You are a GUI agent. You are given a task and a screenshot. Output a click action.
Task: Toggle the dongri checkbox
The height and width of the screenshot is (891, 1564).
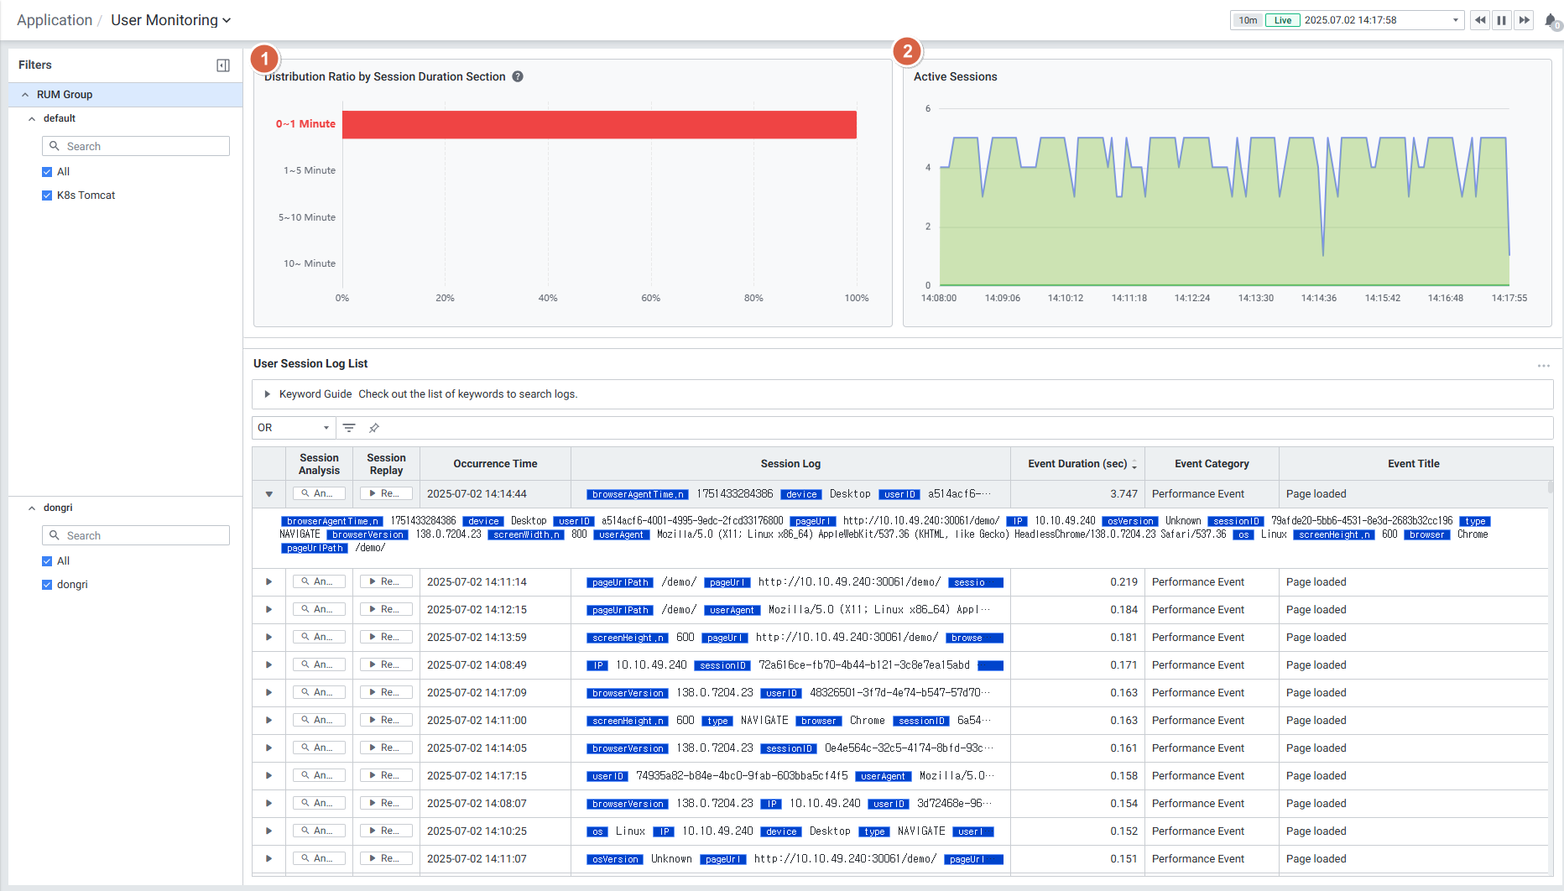[47, 585]
